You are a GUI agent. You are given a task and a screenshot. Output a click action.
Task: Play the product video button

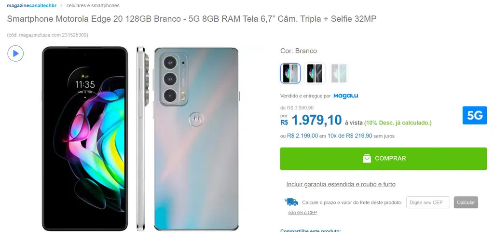coord(15,54)
